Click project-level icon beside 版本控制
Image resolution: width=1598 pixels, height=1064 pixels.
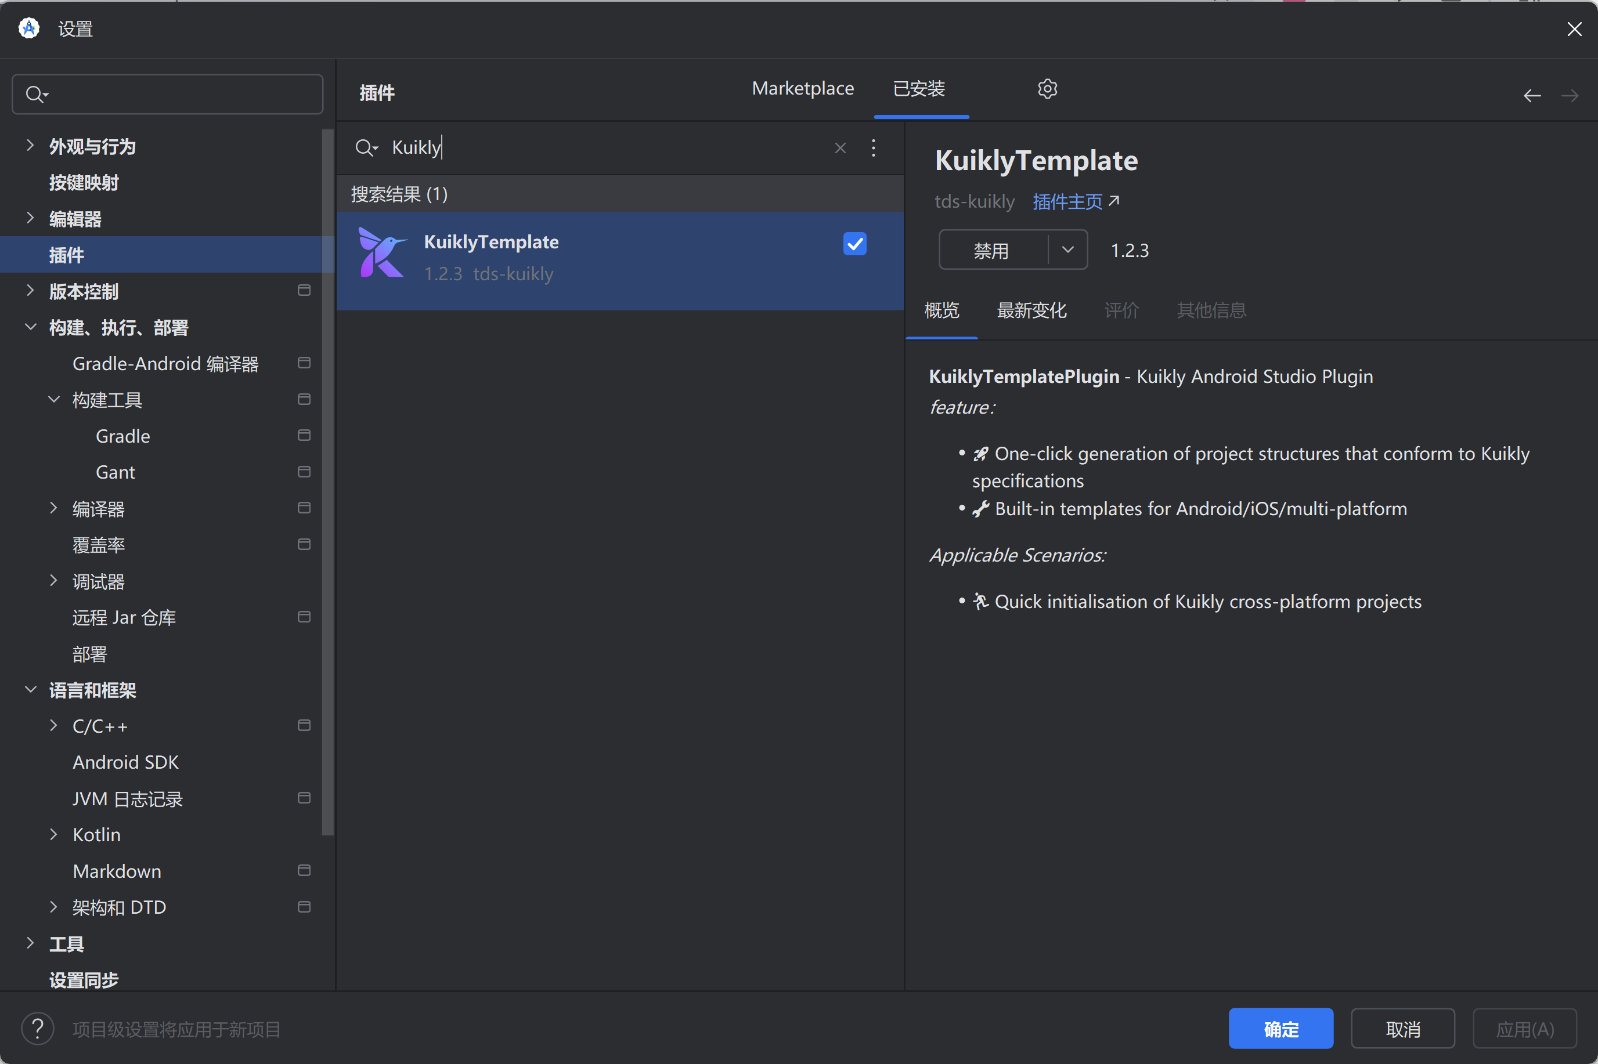click(304, 291)
